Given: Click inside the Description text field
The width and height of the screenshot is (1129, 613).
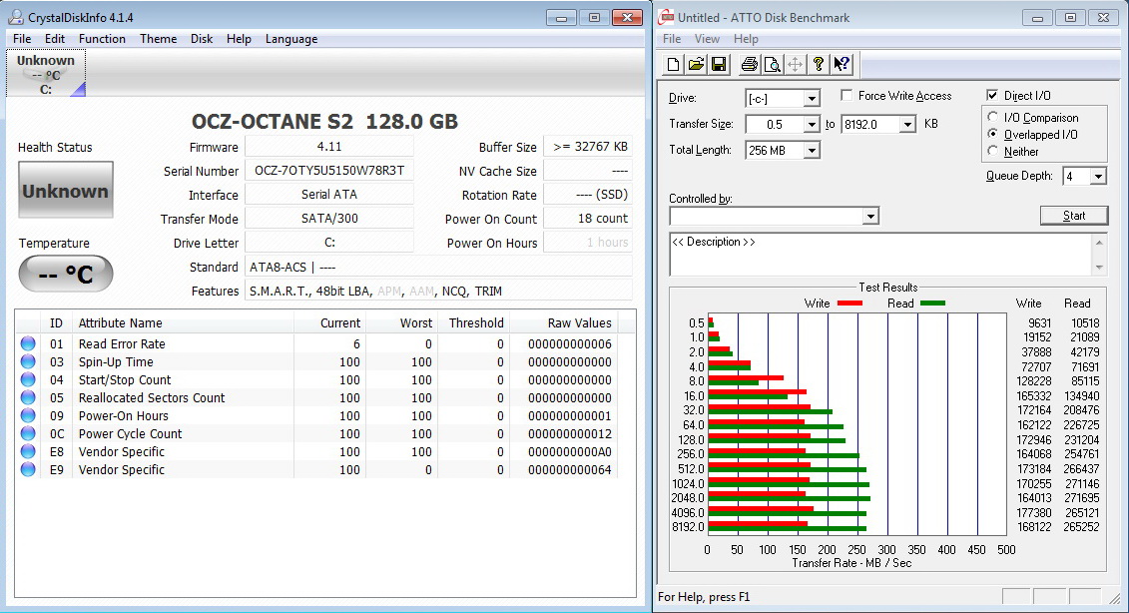Looking at the screenshot, I should pyautogui.click(x=878, y=254).
